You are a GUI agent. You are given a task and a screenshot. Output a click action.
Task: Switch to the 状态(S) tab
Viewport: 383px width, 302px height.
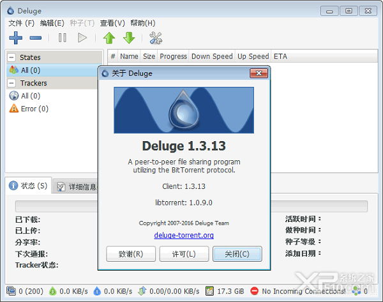(28, 186)
